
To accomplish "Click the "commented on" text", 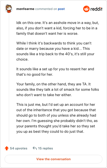I will click(46, 9).
